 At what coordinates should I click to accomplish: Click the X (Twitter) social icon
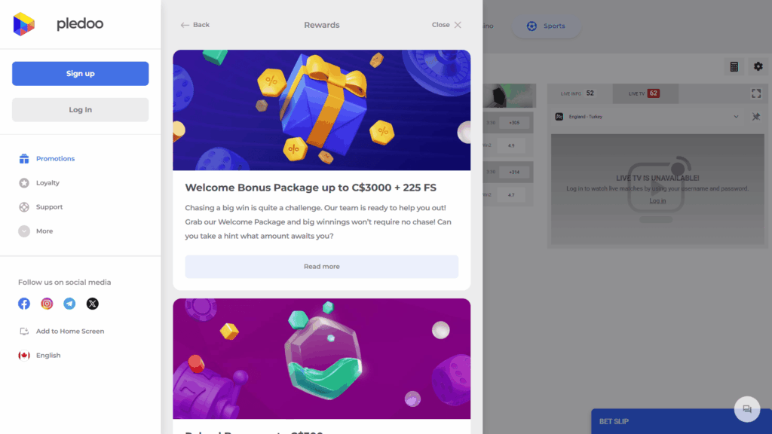click(92, 304)
